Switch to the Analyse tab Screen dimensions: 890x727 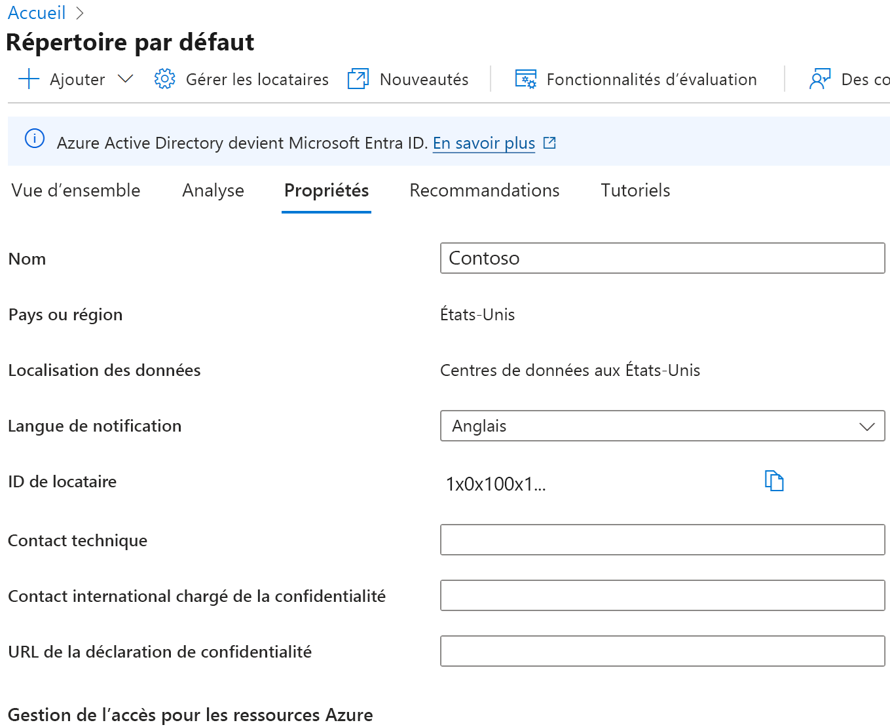pyautogui.click(x=213, y=191)
